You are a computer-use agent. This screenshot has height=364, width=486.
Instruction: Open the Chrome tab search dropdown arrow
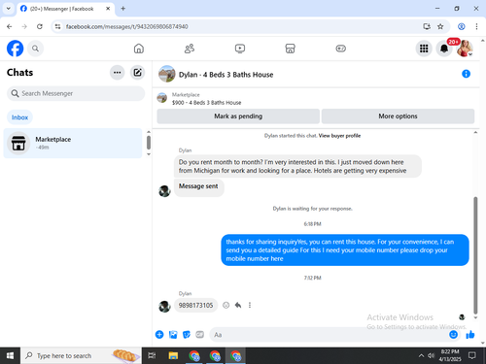tap(9, 9)
